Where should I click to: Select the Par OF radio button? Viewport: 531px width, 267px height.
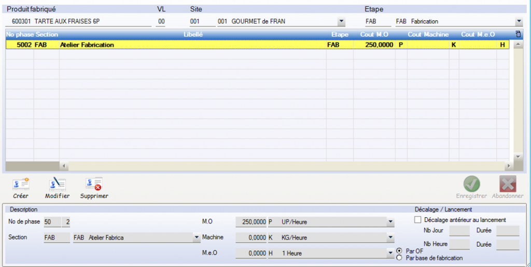click(399, 251)
